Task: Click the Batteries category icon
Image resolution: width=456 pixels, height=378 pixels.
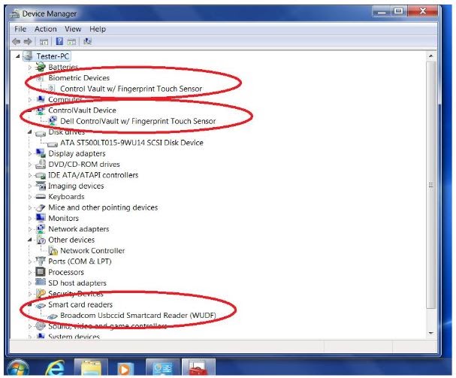Action: pyautogui.click(x=41, y=67)
